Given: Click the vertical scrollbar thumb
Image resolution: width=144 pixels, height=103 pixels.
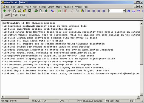Looking at the screenshot, I should click(141, 45).
